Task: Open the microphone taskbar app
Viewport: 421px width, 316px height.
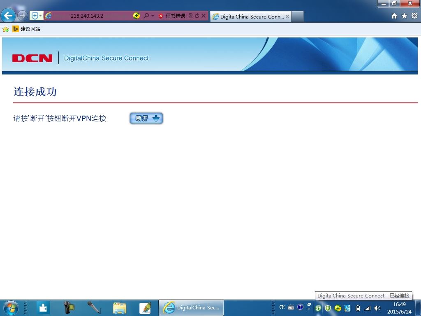Action: coord(94,308)
